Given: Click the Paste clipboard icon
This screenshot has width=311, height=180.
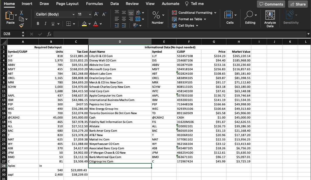Looking at the screenshot, I should pyautogui.click(x=9, y=16).
